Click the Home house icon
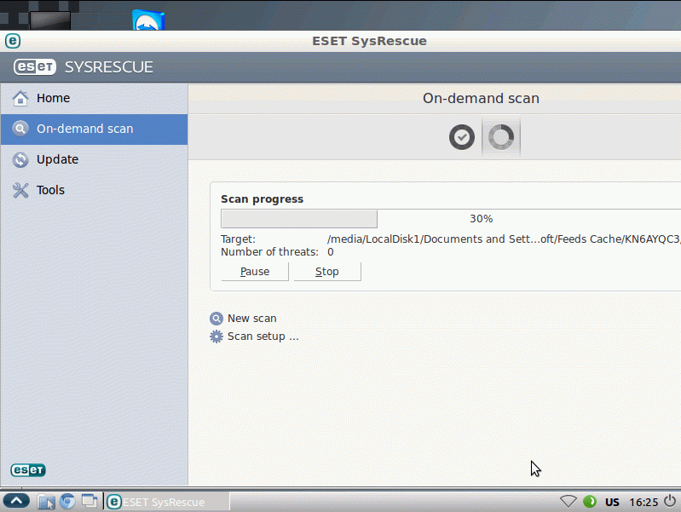The image size is (681, 512). [20, 99]
